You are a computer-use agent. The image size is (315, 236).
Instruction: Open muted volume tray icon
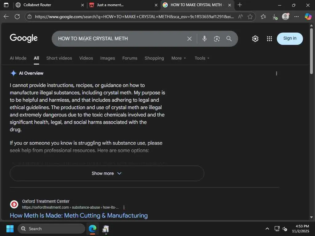285,229
